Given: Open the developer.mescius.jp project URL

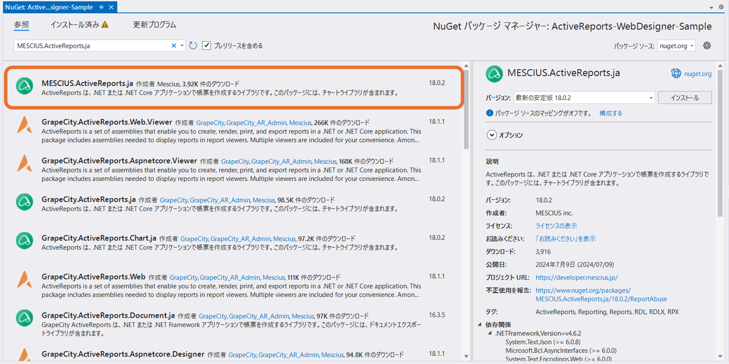Looking at the screenshot, I should [x=576, y=277].
